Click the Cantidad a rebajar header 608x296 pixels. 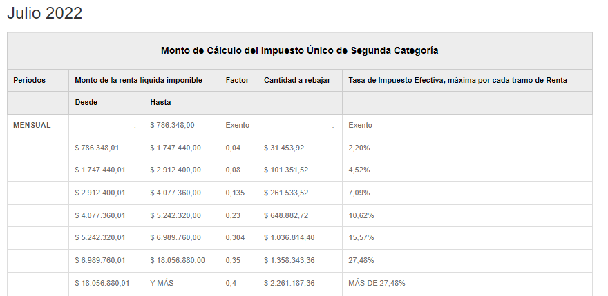pos(292,80)
